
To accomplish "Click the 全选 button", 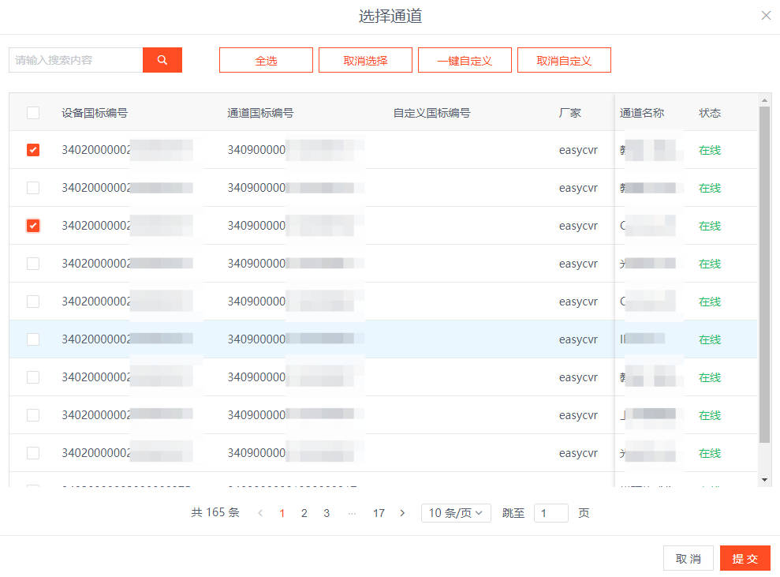I will pyautogui.click(x=266, y=60).
